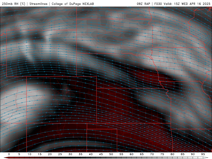Click the colorbar label '50'
Image resolution: width=212 pixels, height=159 pixels.
[x=111, y=154]
